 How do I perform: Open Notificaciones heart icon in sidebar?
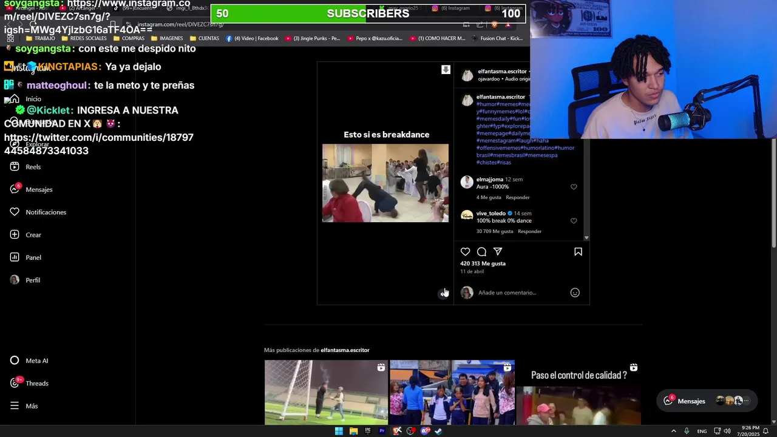[15, 212]
